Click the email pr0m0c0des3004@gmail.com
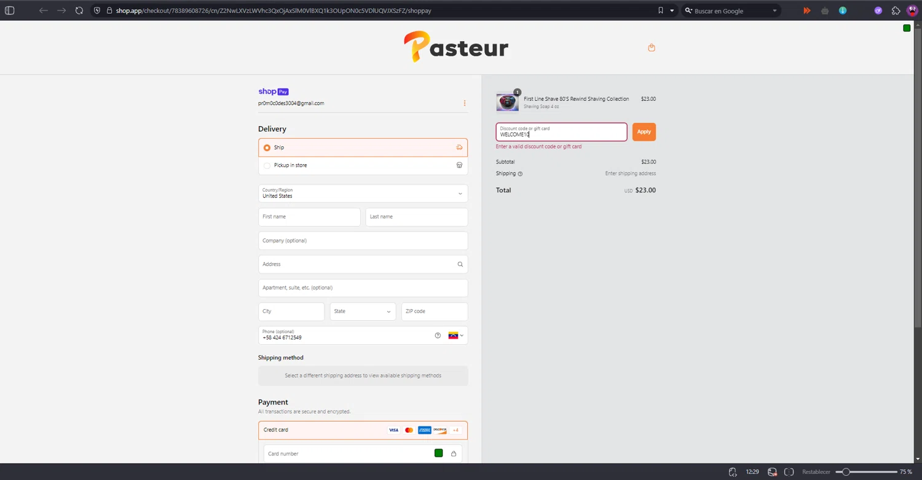 click(291, 103)
